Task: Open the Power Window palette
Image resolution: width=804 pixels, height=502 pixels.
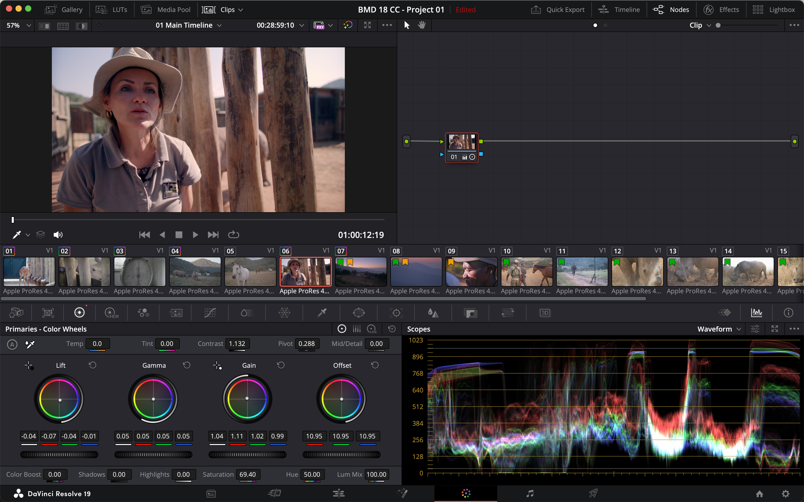Action: click(359, 313)
